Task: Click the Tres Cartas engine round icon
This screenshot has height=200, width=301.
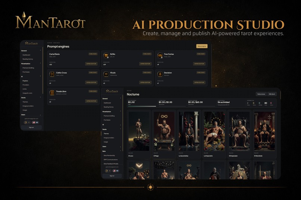Action: point(160,55)
